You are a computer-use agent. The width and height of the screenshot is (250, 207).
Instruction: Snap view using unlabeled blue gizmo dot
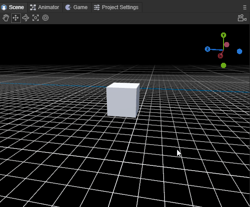240,52
